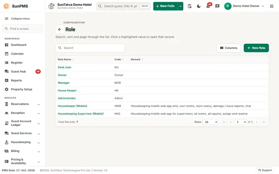The width and height of the screenshot is (279, 174).
Task: Click the clipboard clock icon in header
Action: coord(189,6)
